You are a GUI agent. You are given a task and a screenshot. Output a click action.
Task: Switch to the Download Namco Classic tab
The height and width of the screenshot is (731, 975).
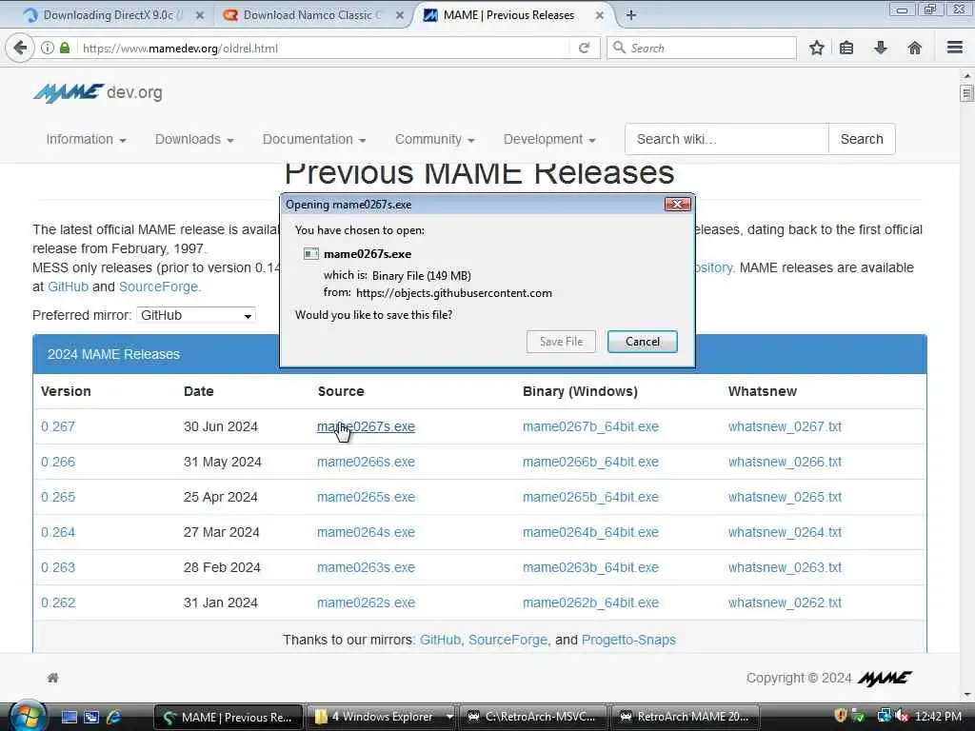312,15
